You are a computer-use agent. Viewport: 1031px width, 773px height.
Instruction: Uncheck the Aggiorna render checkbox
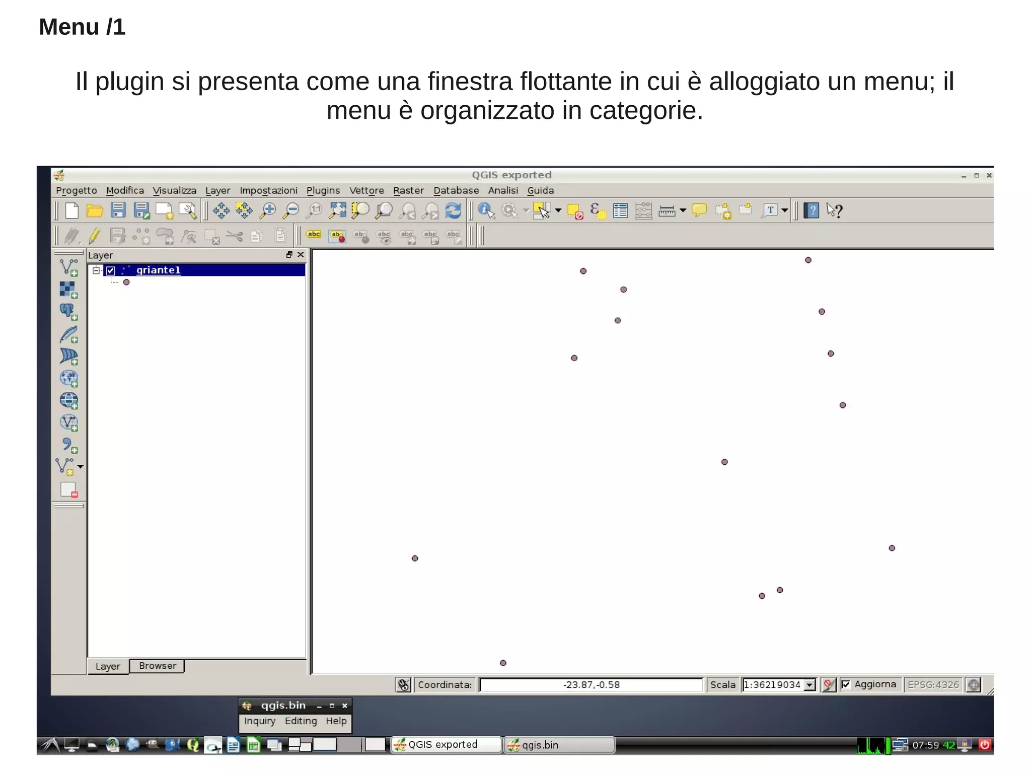click(846, 684)
